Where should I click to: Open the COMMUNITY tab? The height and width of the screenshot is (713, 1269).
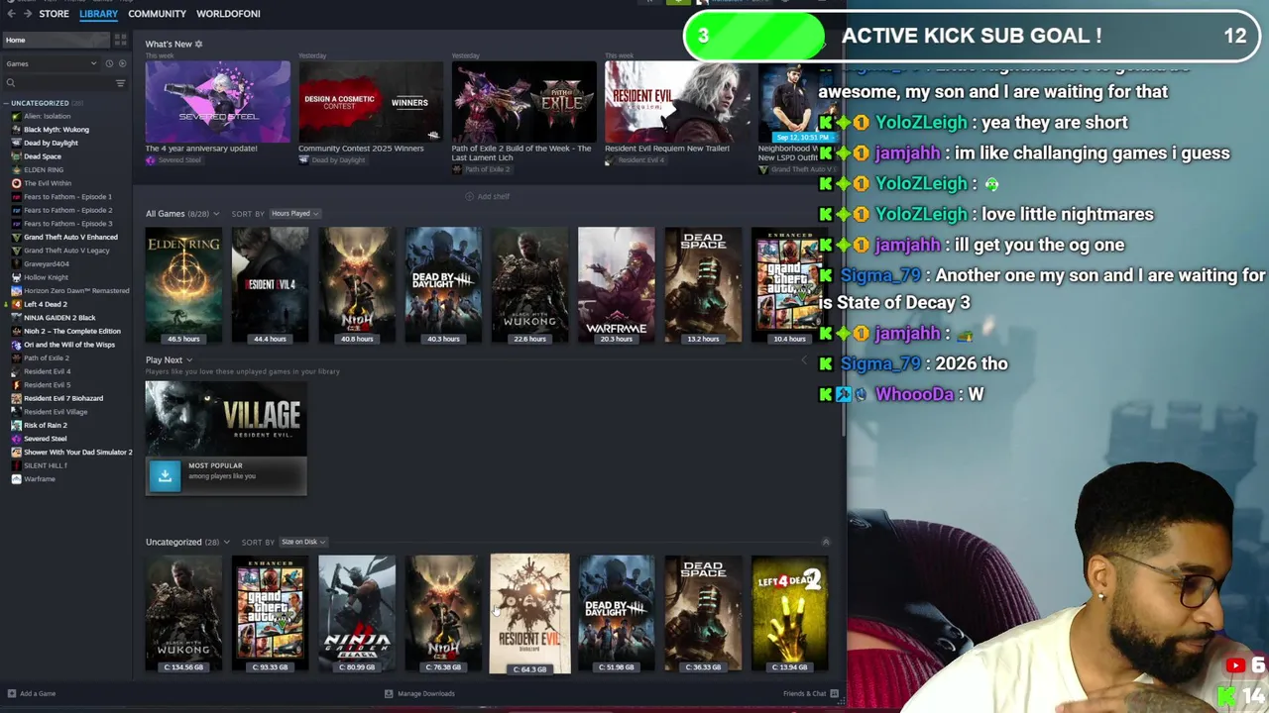tap(157, 14)
